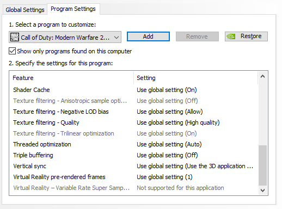Click the greyed Remove button
This screenshot has height=209, width=282.
click(x=197, y=36)
